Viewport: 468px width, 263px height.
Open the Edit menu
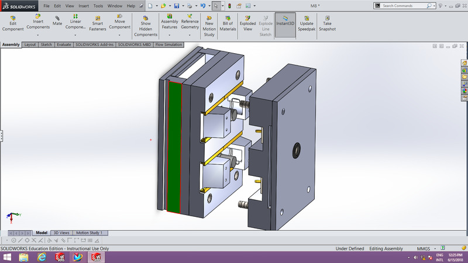[x=57, y=6]
